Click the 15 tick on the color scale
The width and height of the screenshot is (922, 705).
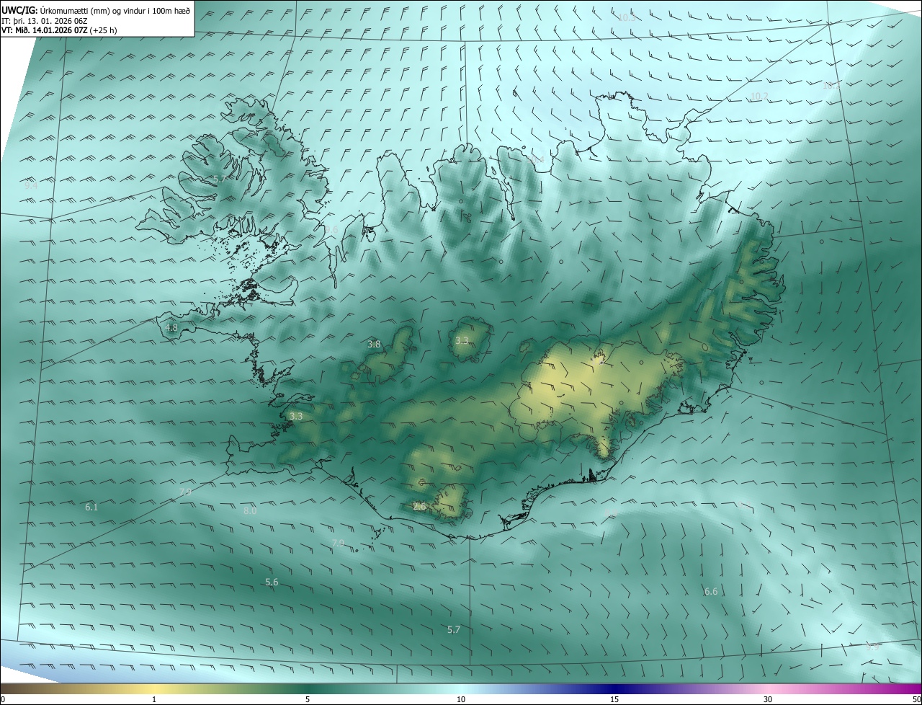coord(614,699)
